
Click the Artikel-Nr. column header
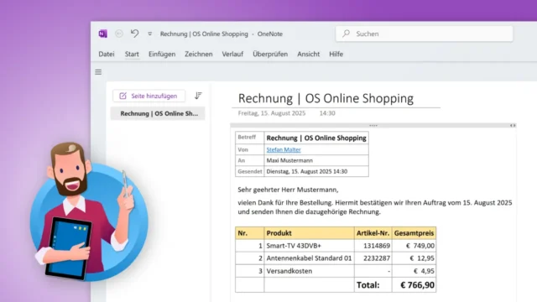(x=373, y=233)
